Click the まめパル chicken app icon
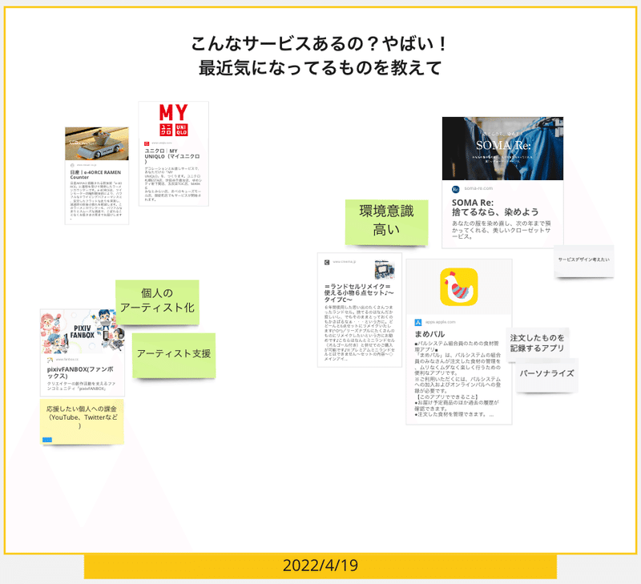641x584 pixels. [458, 287]
